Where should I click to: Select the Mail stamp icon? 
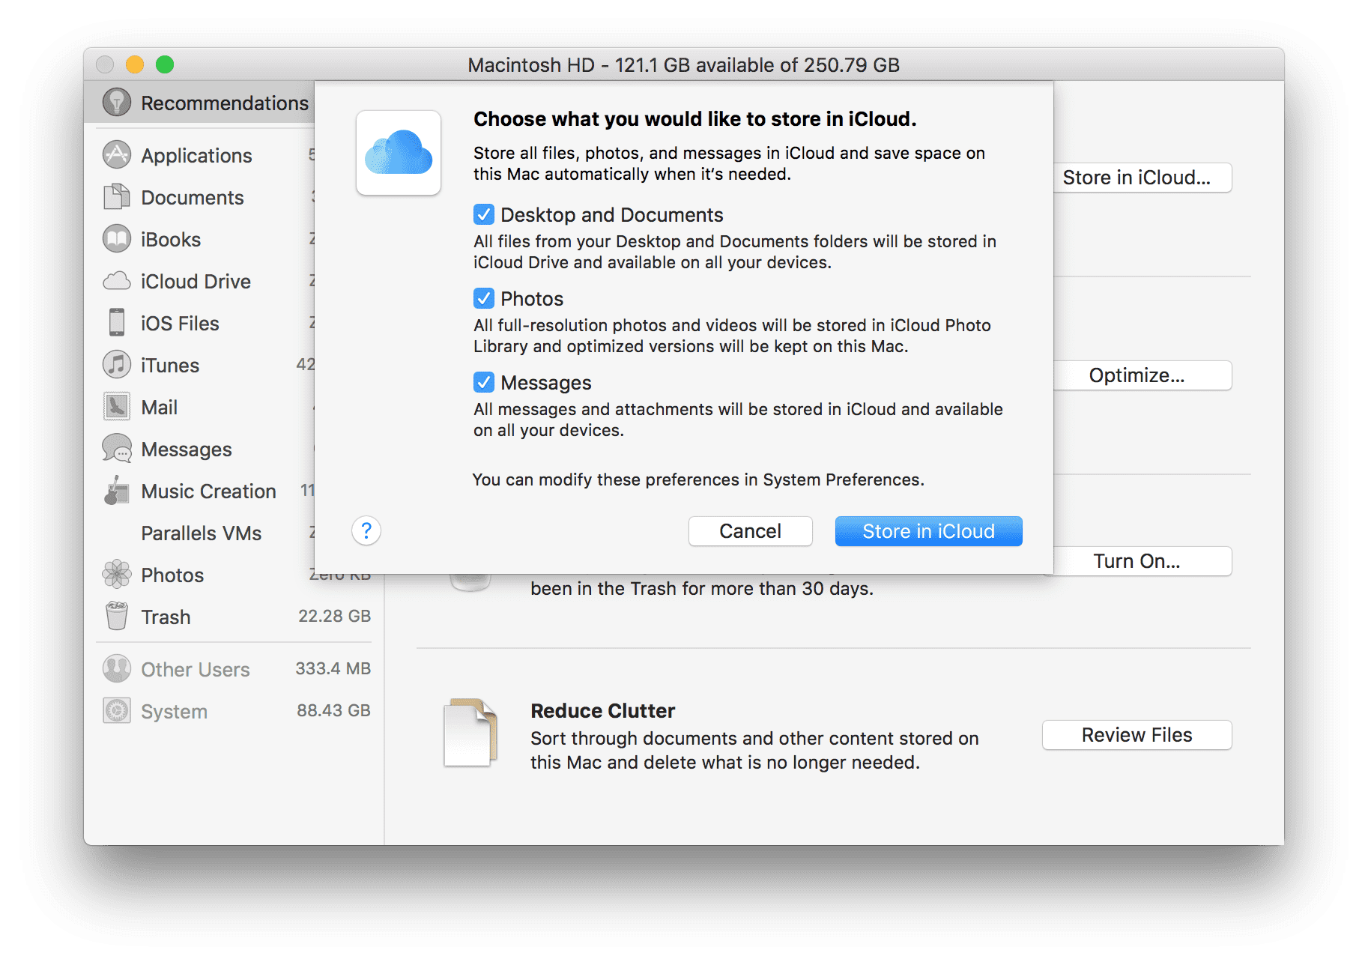pos(116,407)
